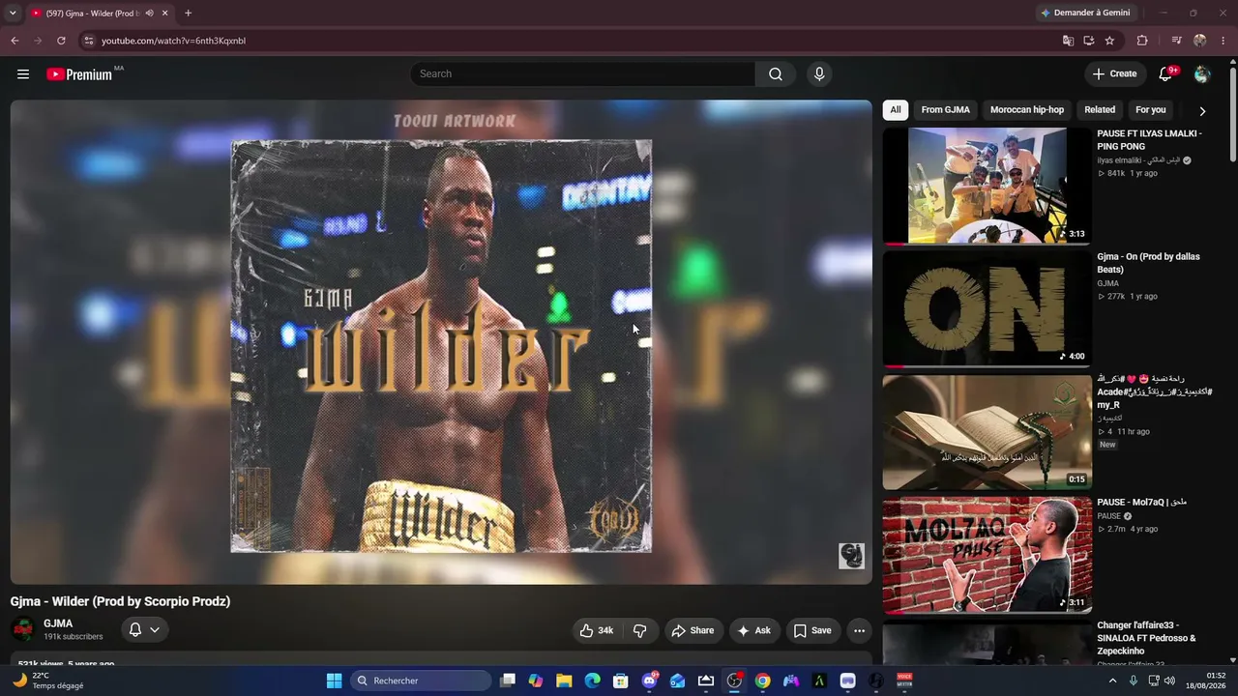The height and width of the screenshot is (696, 1238).
Task: Open the GJMA channel name link
Action: pyautogui.click(x=58, y=623)
